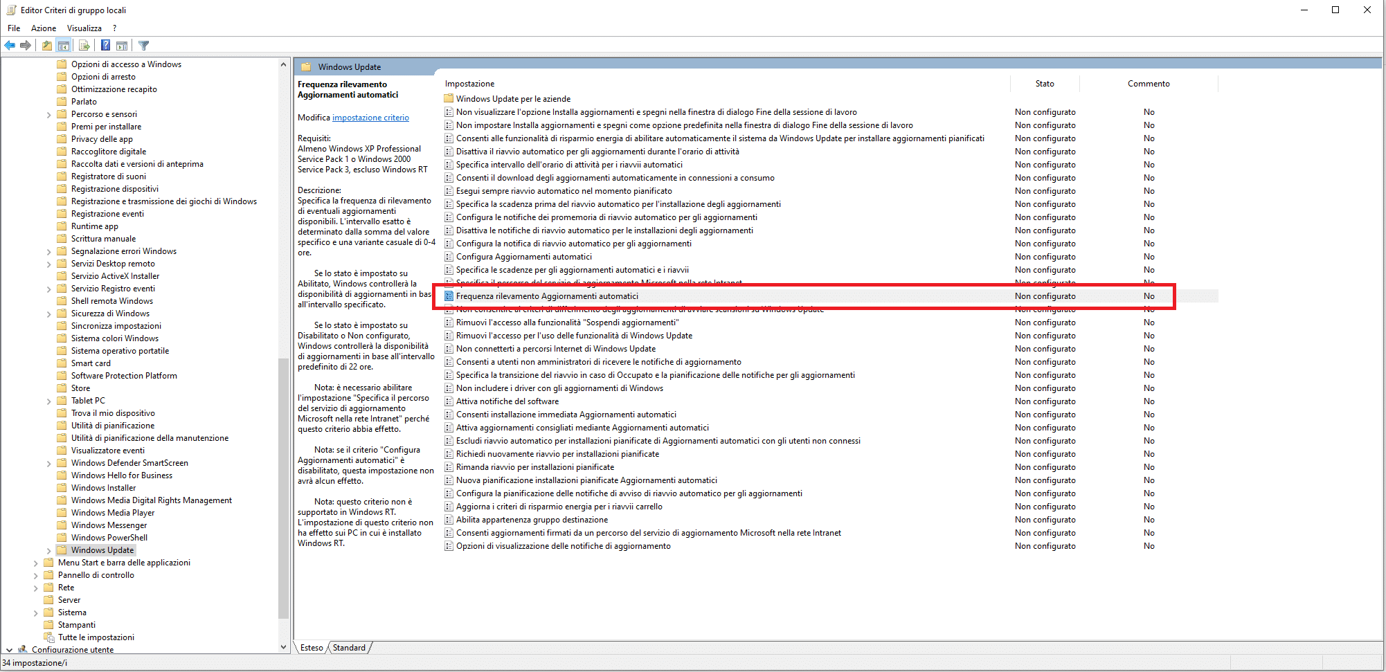Switch to the Esteso tab

[312, 648]
